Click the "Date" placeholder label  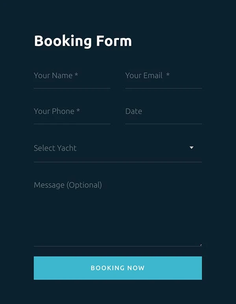(x=134, y=111)
